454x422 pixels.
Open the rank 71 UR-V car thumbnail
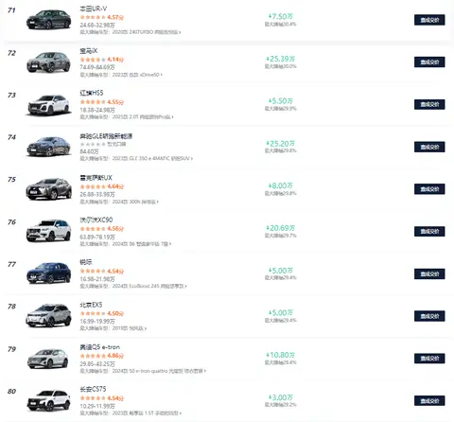pos(48,20)
